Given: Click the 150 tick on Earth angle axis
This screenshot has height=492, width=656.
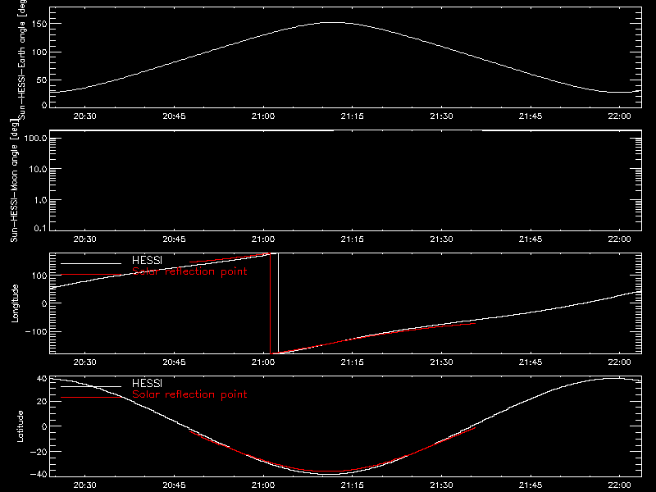Looking at the screenshot, I should 39,24.
